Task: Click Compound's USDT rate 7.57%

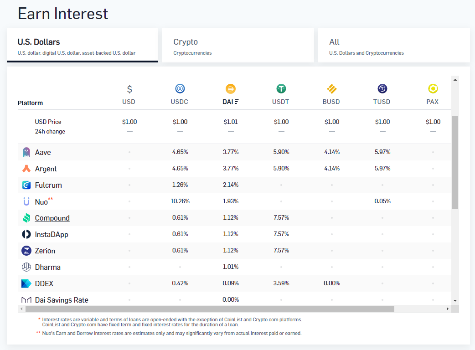Action: 281,218
